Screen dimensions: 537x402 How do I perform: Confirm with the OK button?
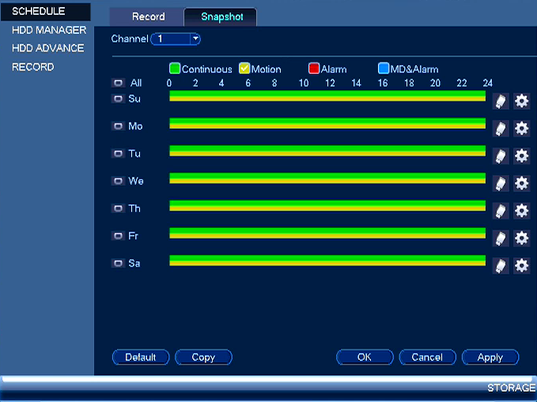pyautogui.click(x=365, y=357)
